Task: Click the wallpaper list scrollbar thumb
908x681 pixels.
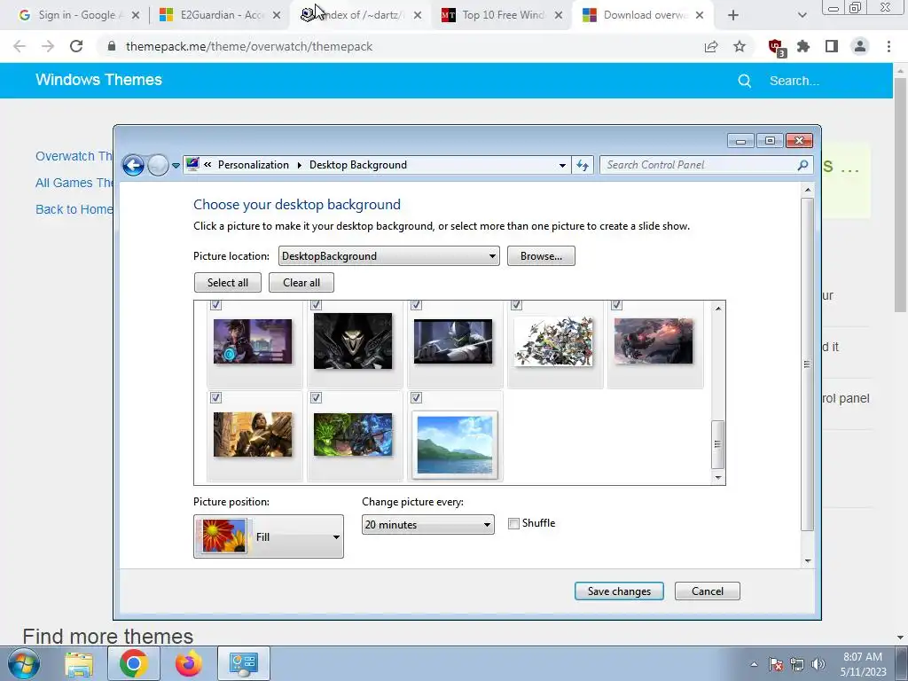Action: click(717, 445)
